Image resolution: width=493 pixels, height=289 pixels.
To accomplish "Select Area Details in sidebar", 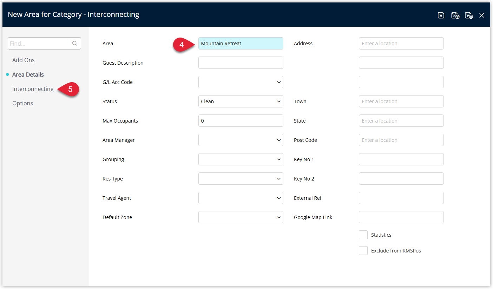I will pos(28,74).
